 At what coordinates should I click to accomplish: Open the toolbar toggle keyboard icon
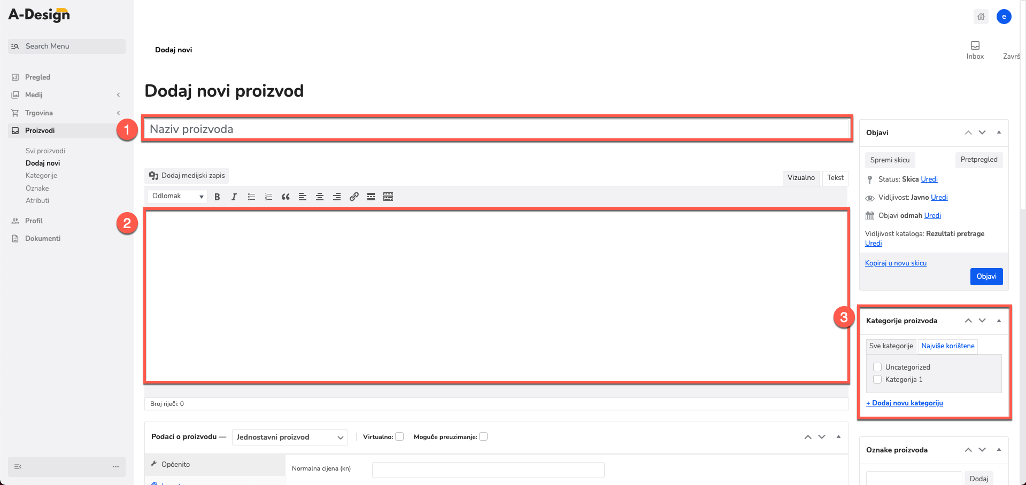pyautogui.click(x=388, y=197)
